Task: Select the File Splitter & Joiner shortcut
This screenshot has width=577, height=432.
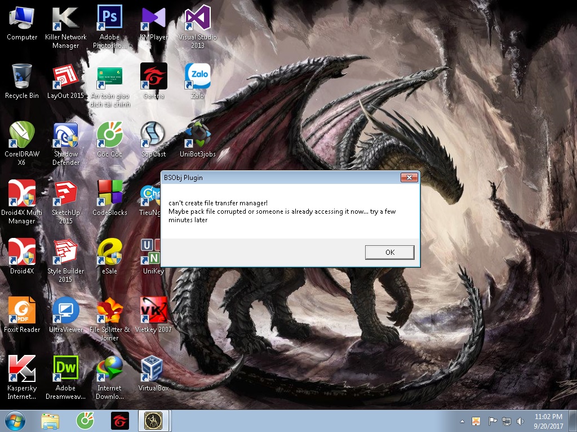Action: 109,319
